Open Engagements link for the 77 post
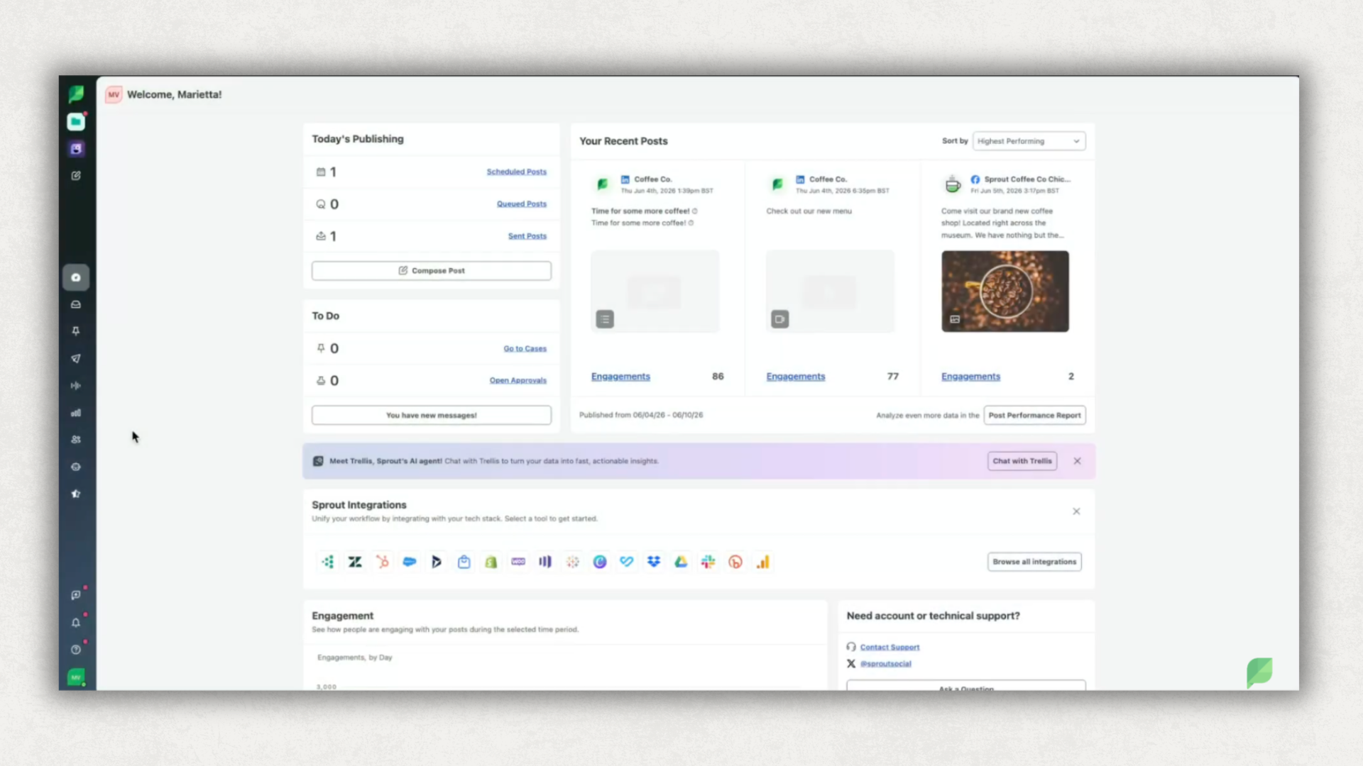Viewport: 1363px width, 766px height. [795, 377]
